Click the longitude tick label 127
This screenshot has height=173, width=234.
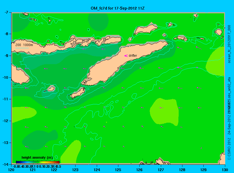coord(161,170)
